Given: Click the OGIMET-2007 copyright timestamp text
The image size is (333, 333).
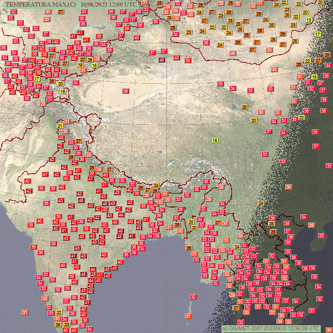Looking at the screenshot, I should (271, 328).
